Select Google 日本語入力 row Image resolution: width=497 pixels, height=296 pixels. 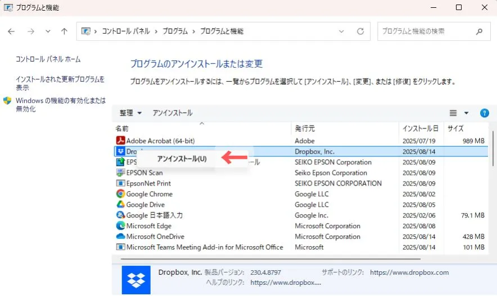click(x=300, y=215)
